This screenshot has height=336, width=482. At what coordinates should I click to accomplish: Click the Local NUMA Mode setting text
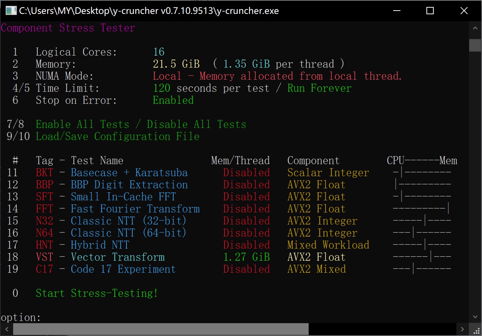click(167, 76)
